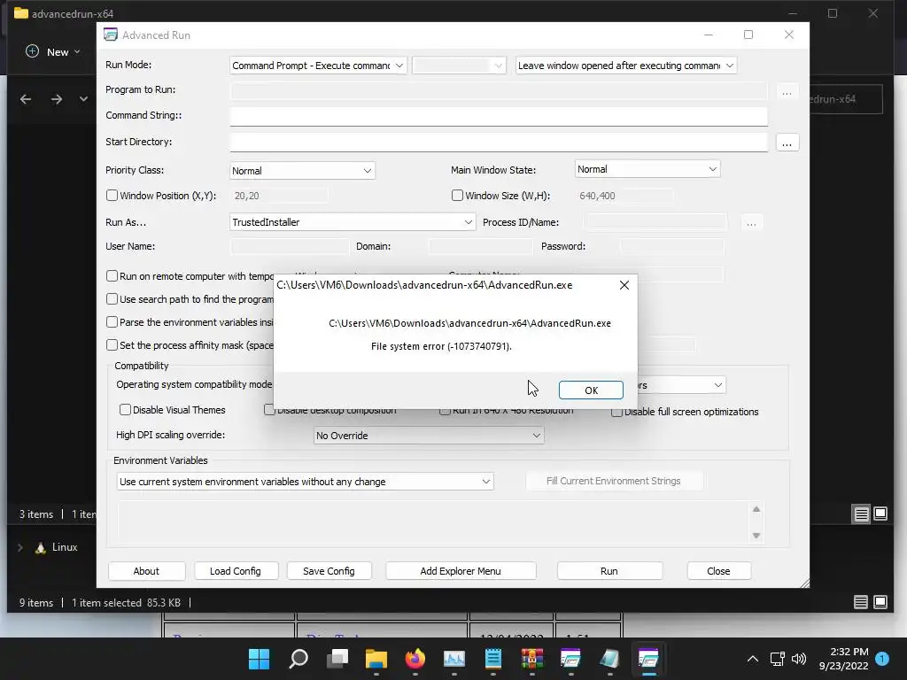Viewport: 907px width, 680px height.
Task: Open the tilted window taskbar icon
Action: [x=609, y=659]
